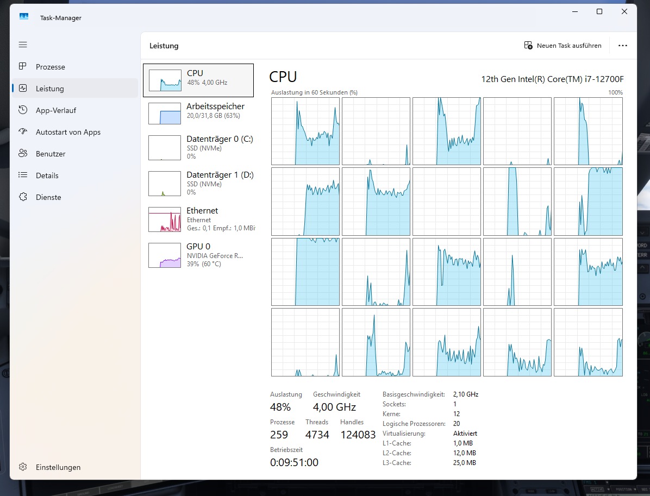Click the Auslastung value 48%
The width and height of the screenshot is (650, 496).
pos(280,407)
